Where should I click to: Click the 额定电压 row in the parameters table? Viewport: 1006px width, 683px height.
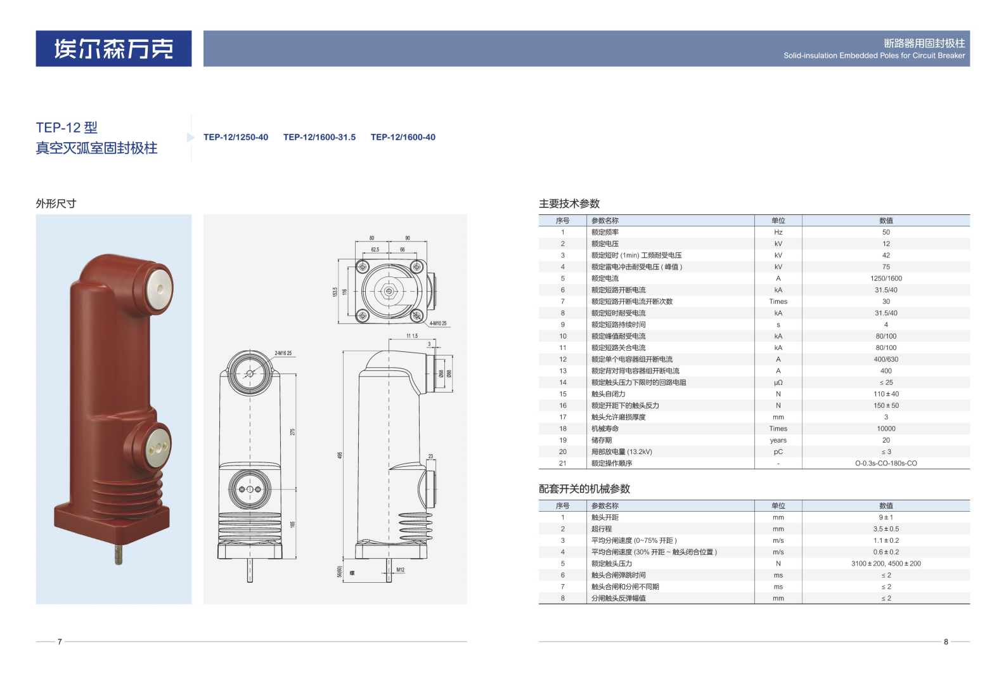pyautogui.click(x=605, y=244)
